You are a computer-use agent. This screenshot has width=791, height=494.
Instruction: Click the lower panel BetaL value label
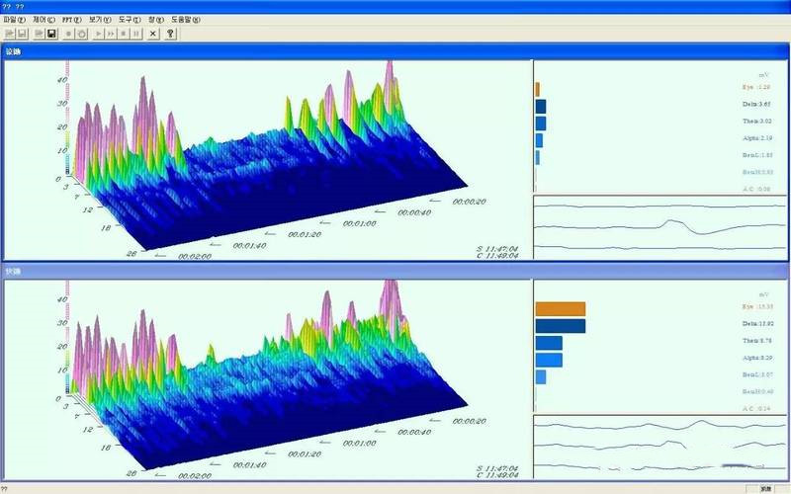pos(757,375)
